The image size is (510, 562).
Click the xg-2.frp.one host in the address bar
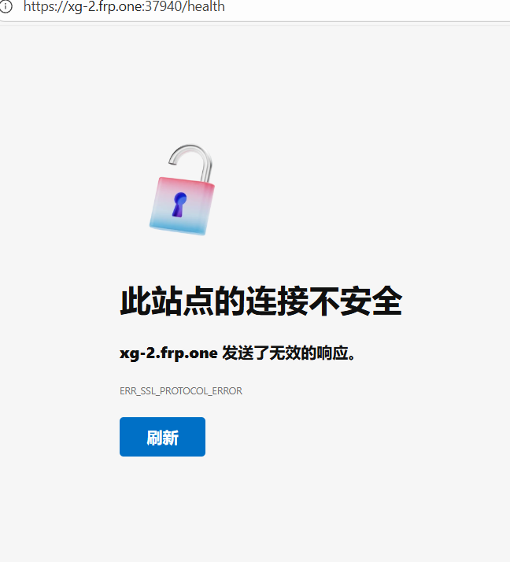(x=105, y=6)
